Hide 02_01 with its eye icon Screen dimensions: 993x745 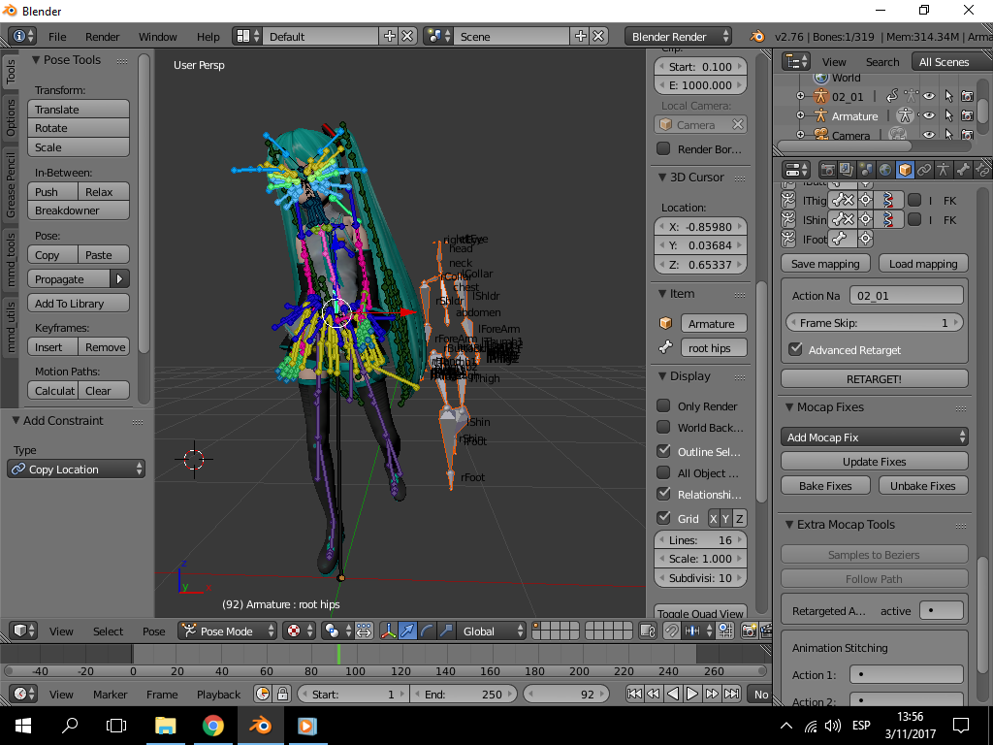pos(928,96)
